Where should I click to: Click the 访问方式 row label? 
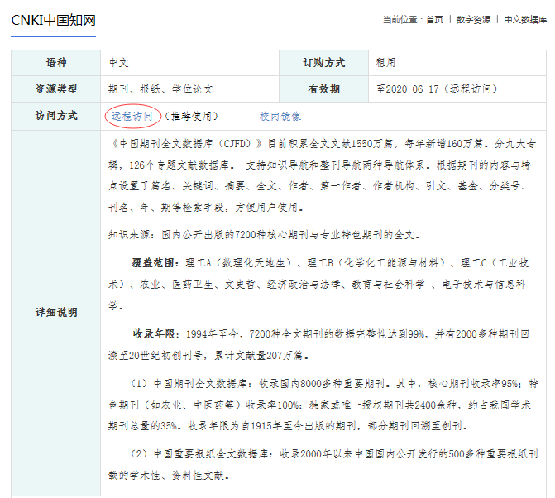click(x=56, y=117)
